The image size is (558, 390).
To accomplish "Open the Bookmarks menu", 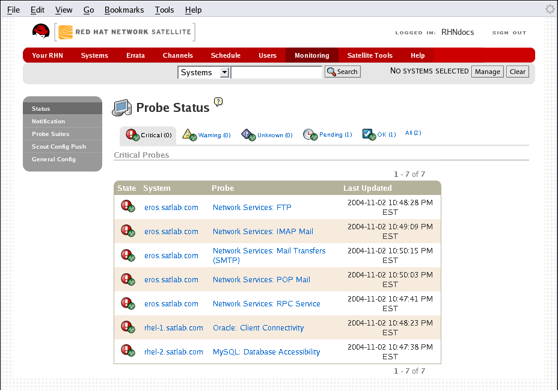I will coord(124,10).
